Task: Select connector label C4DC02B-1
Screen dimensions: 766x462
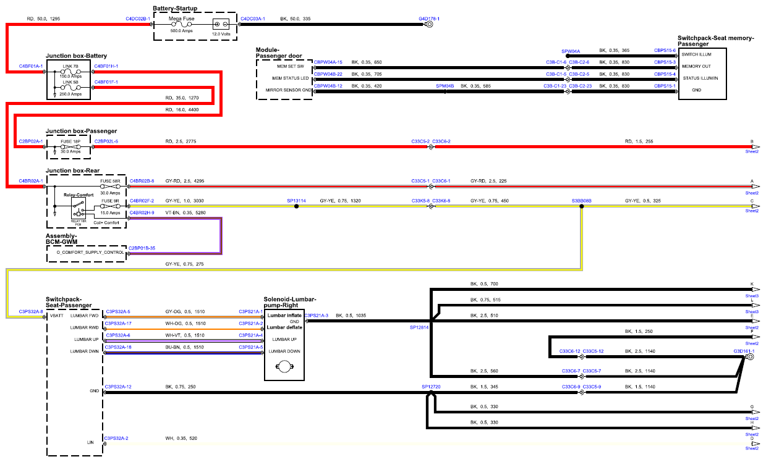Action: pos(137,19)
